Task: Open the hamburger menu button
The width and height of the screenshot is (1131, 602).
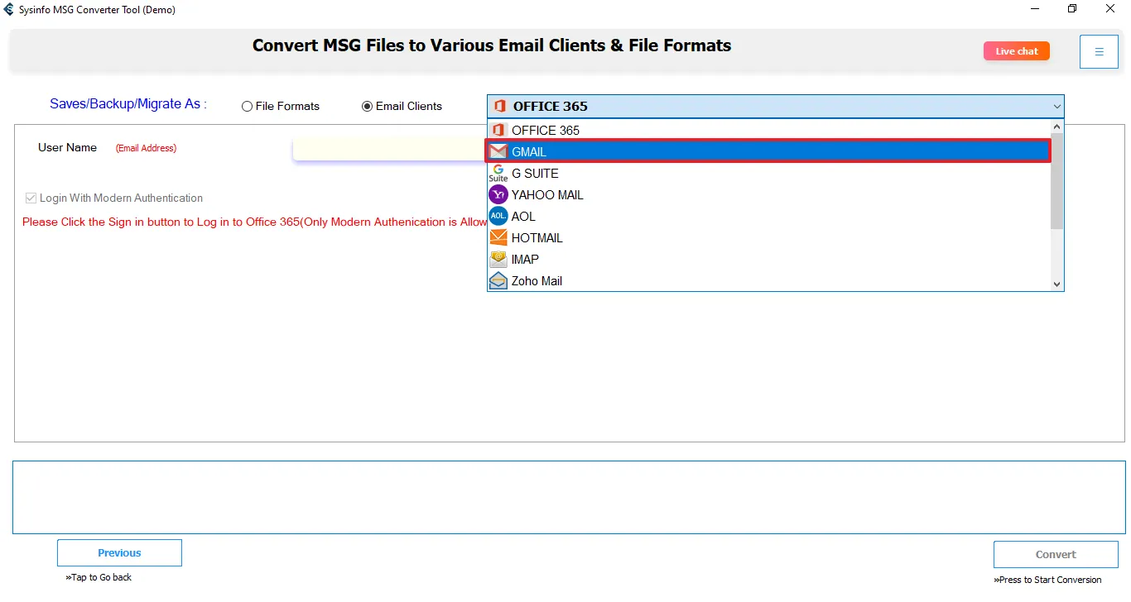Action: click(1099, 52)
